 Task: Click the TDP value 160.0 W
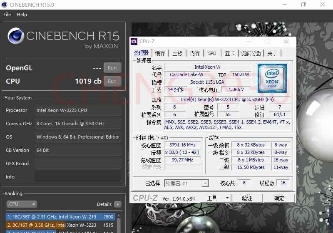(241, 74)
